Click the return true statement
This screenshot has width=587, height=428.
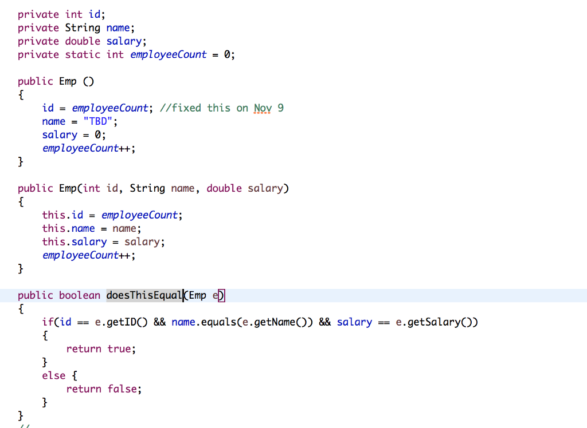101,348
